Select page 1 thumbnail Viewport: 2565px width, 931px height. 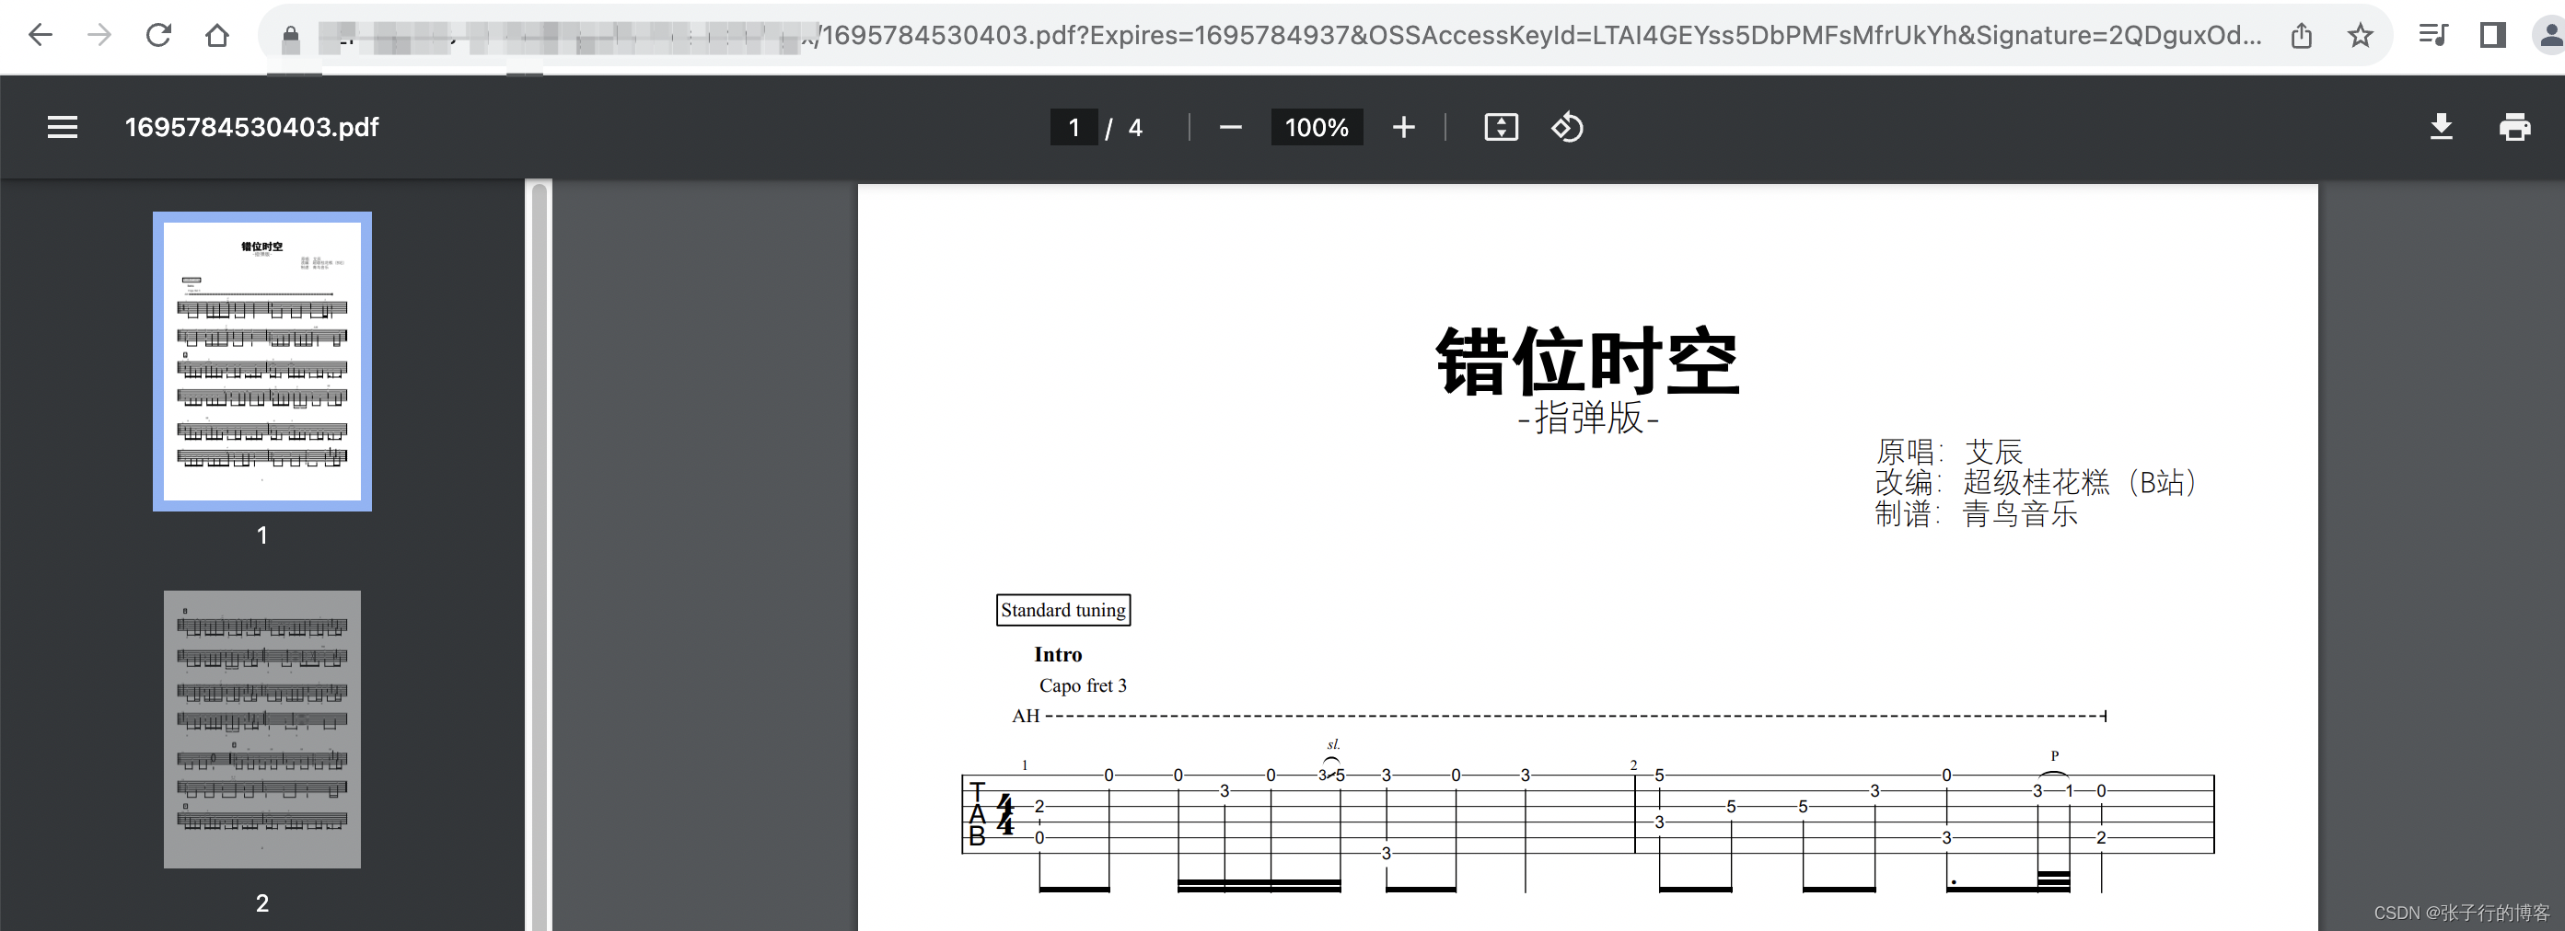[261, 361]
